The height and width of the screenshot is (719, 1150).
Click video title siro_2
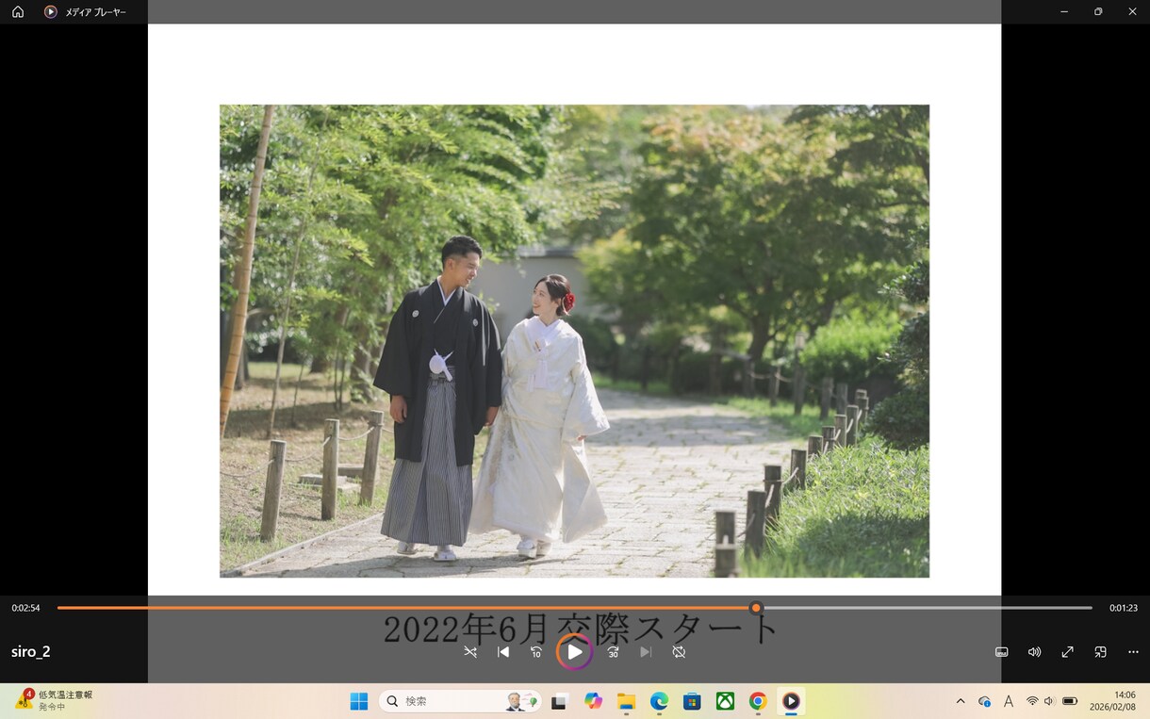(31, 651)
